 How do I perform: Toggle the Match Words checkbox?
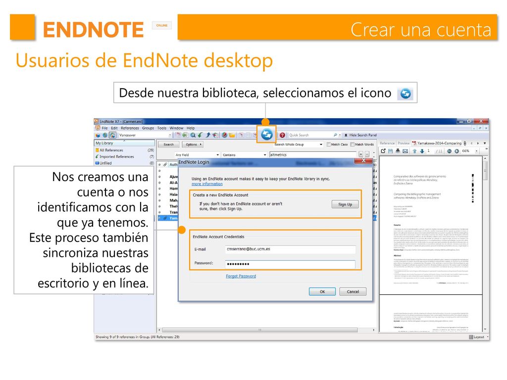tap(353, 144)
